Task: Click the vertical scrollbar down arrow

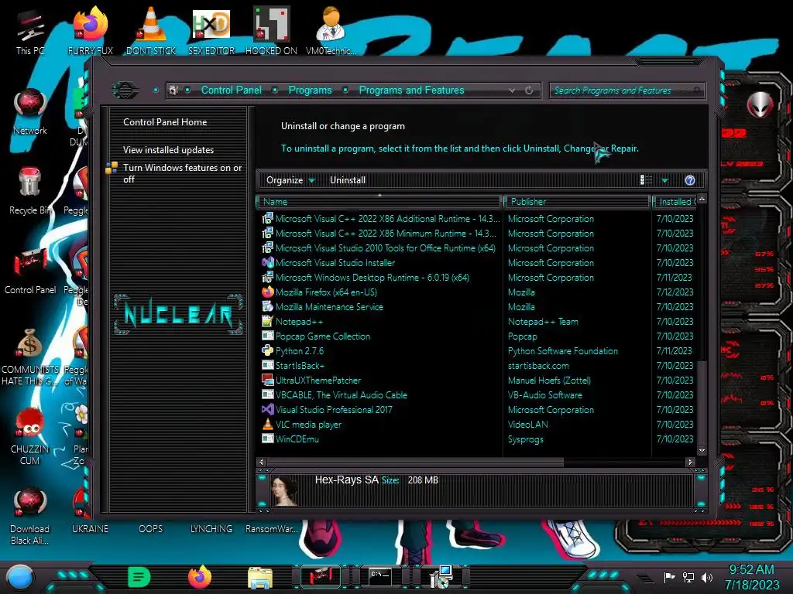Action: pyautogui.click(x=702, y=450)
